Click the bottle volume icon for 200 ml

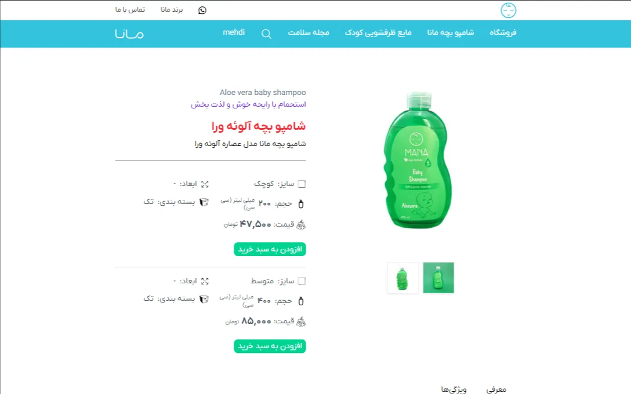301,204
